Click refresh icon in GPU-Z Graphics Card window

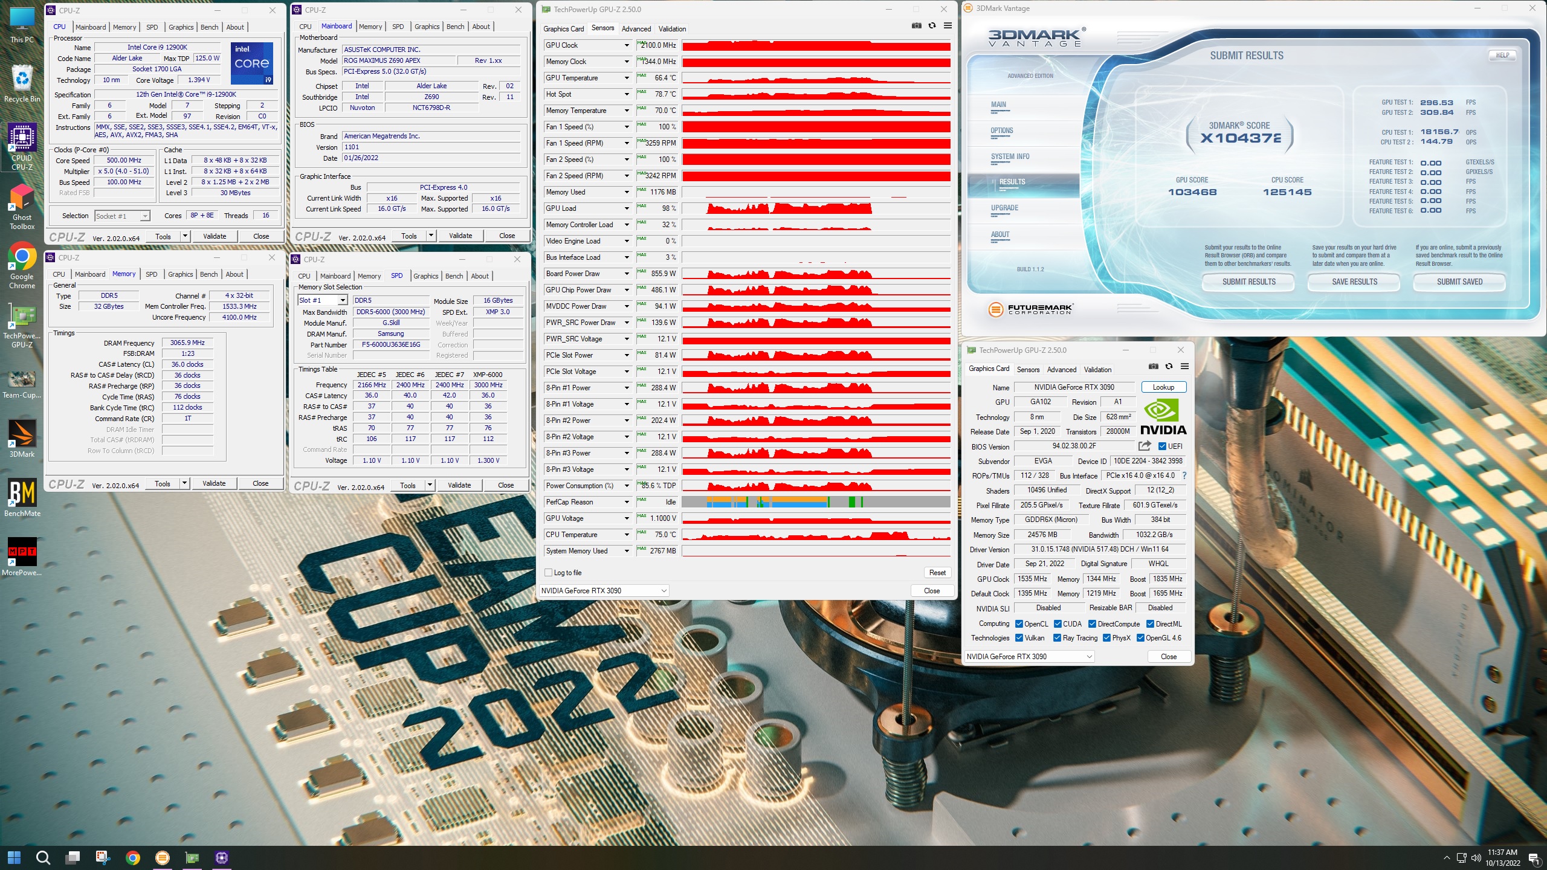pyautogui.click(x=1169, y=366)
